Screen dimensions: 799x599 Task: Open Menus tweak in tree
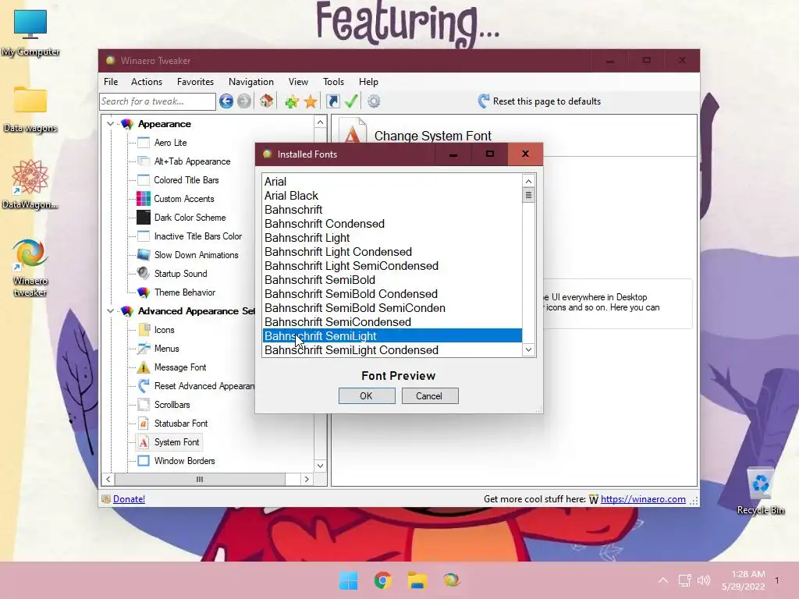click(166, 349)
